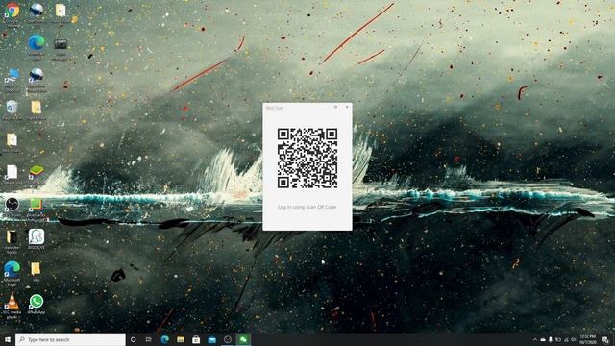Screen dimensions: 615x346
Task: Close the WeChat login window
Action: tap(347, 107)
